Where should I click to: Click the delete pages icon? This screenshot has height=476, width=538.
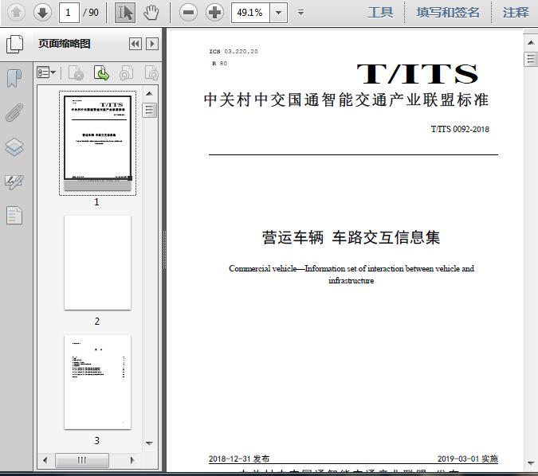click(77, 72)
